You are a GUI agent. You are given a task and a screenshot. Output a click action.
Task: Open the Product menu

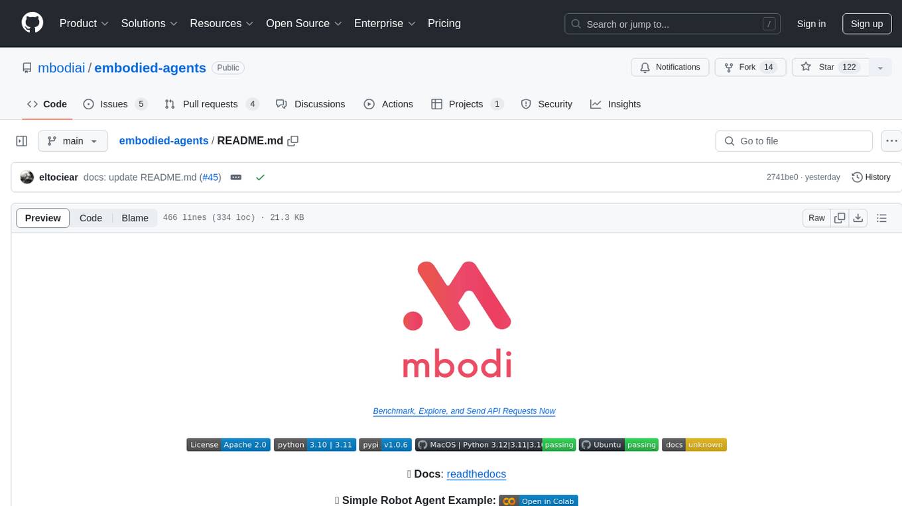84,23
